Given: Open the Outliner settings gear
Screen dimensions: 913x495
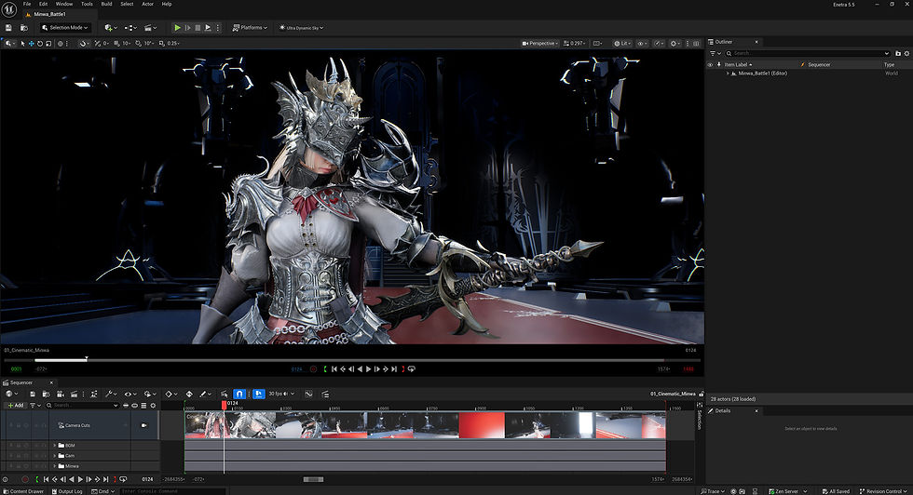Looking at the screenshot, I should 906,53.
